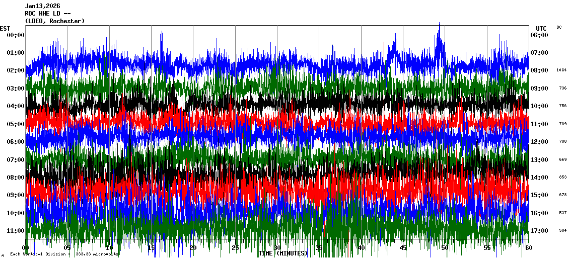Click the tallest blue spike in top trace
Image resolution: width=569 pixels, height=261 pixels.
pyautogui.click(x=440, y=25)
